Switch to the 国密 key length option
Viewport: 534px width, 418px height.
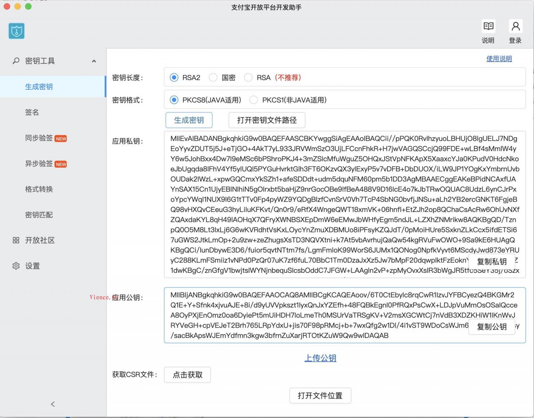pyautogui.click(x=213, y=78)
